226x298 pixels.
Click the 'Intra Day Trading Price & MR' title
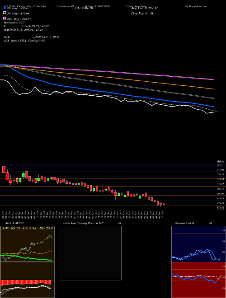tap(83, 223)
